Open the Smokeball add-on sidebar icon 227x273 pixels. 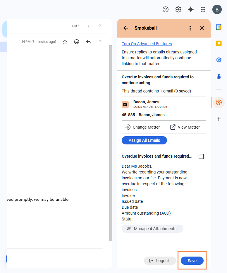point(219,102)
